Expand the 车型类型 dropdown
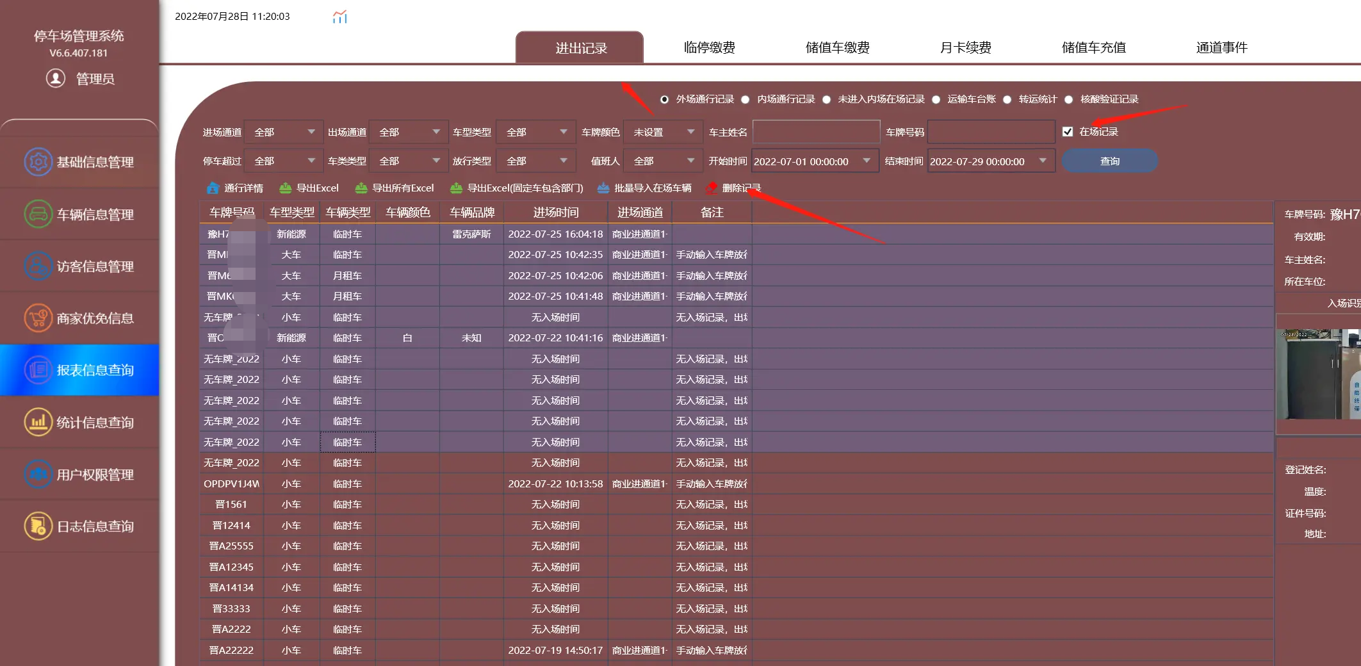Viewport: 1361px width, 666px height. click(x=536, y=132)
